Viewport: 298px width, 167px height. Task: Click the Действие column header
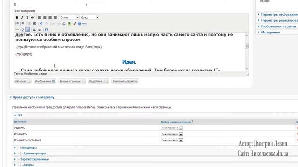20,122
